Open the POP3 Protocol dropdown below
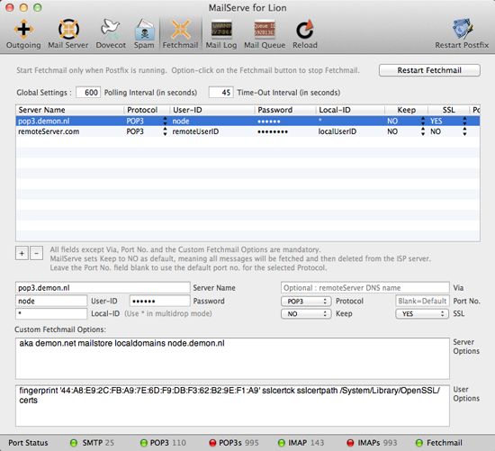The height and width of the screenshot is (451, 495). (x=306, y=302)
